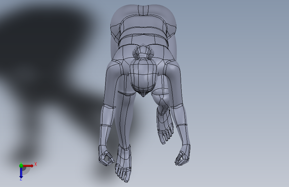Click the blue Z axis of the orientation triad

tap(21, 173)
